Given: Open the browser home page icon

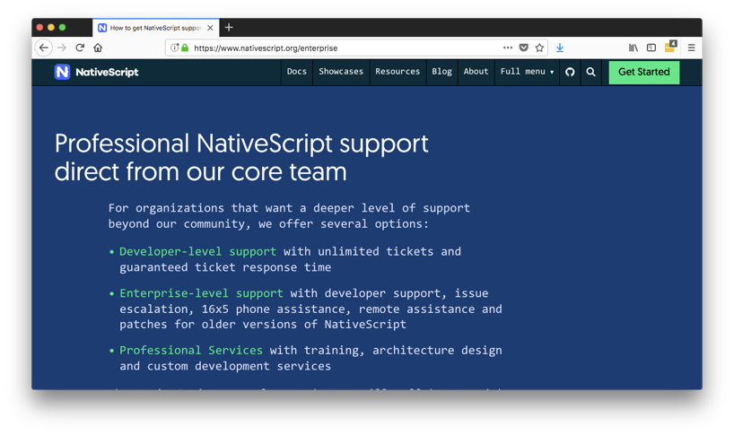Looking at the screenshot, I should [98, 48].
